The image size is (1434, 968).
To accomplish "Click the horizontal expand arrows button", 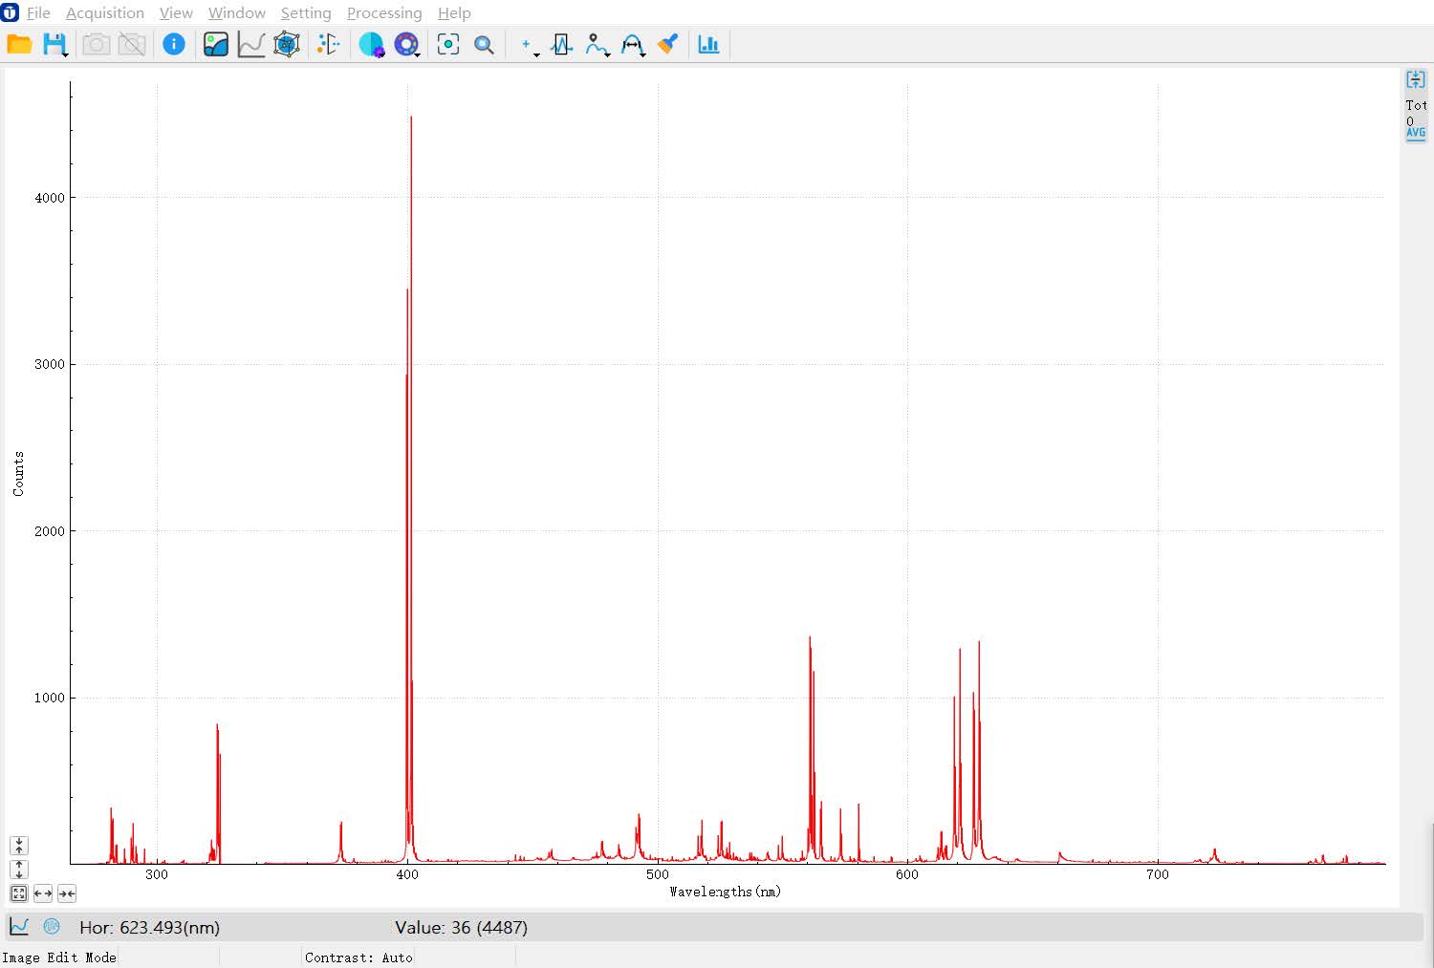I will tap(43, 893).
